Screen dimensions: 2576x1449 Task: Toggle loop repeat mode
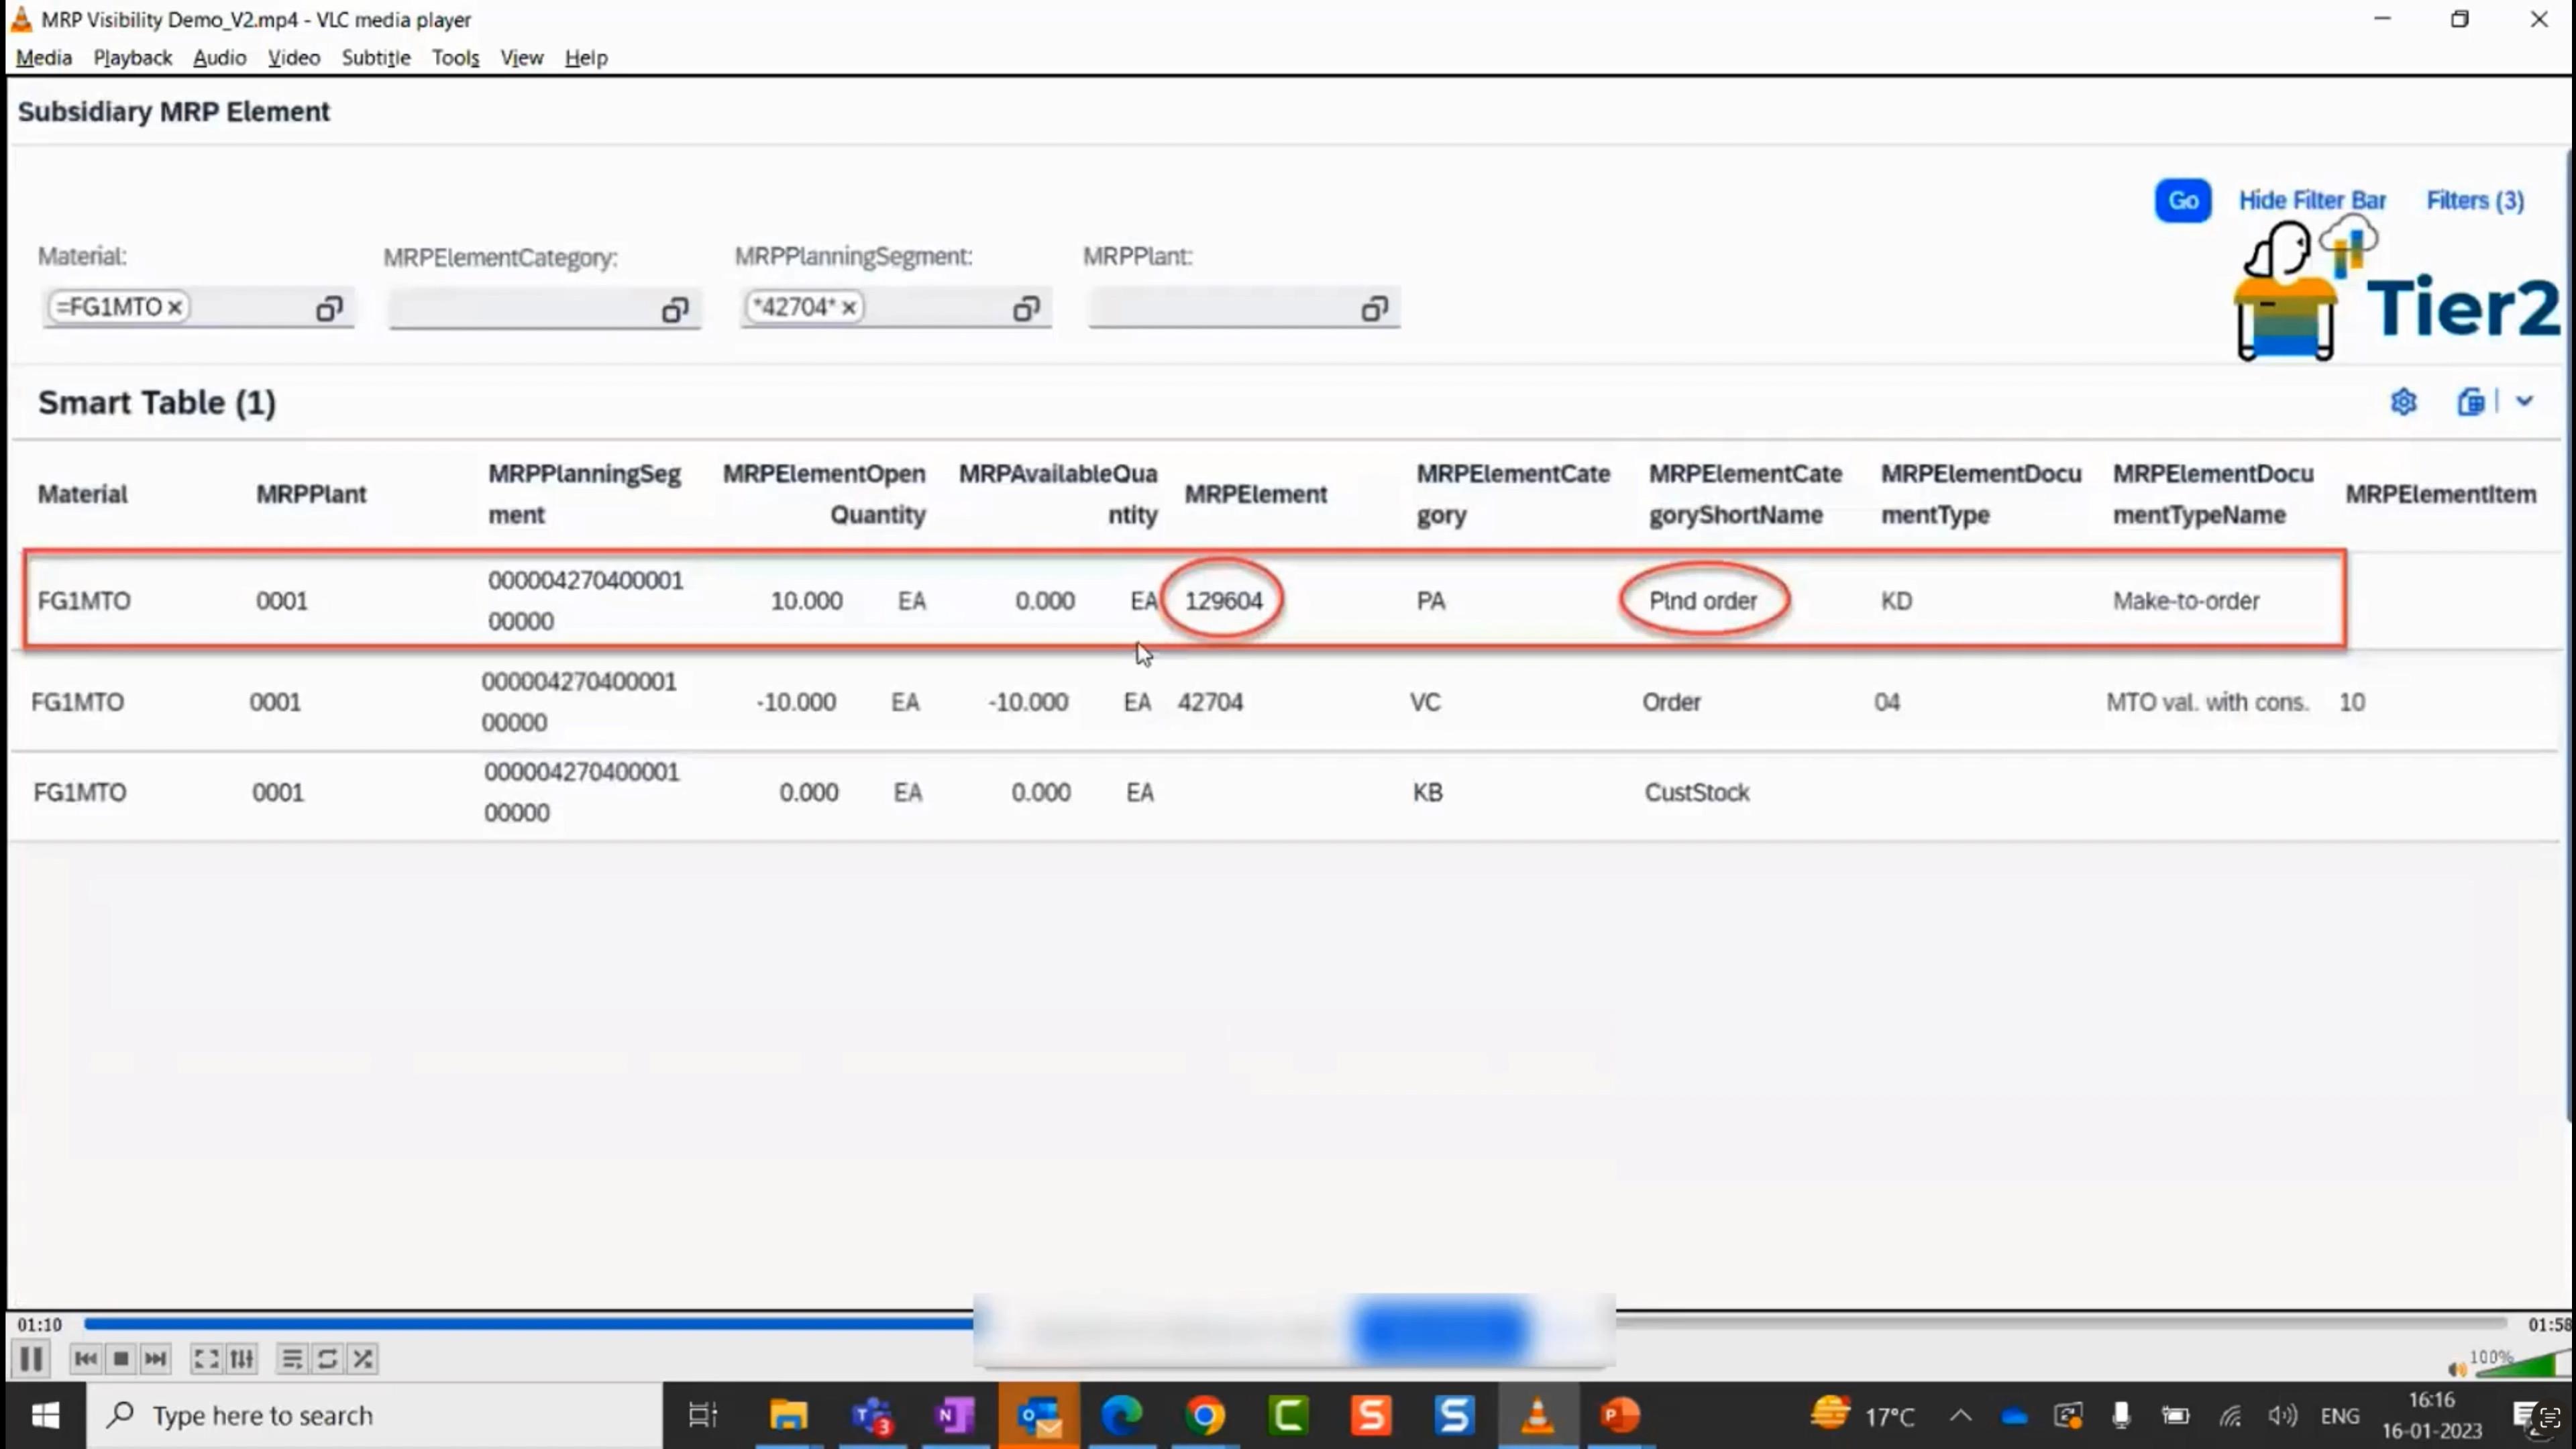pyautogui.click(x=327, y=1359)
